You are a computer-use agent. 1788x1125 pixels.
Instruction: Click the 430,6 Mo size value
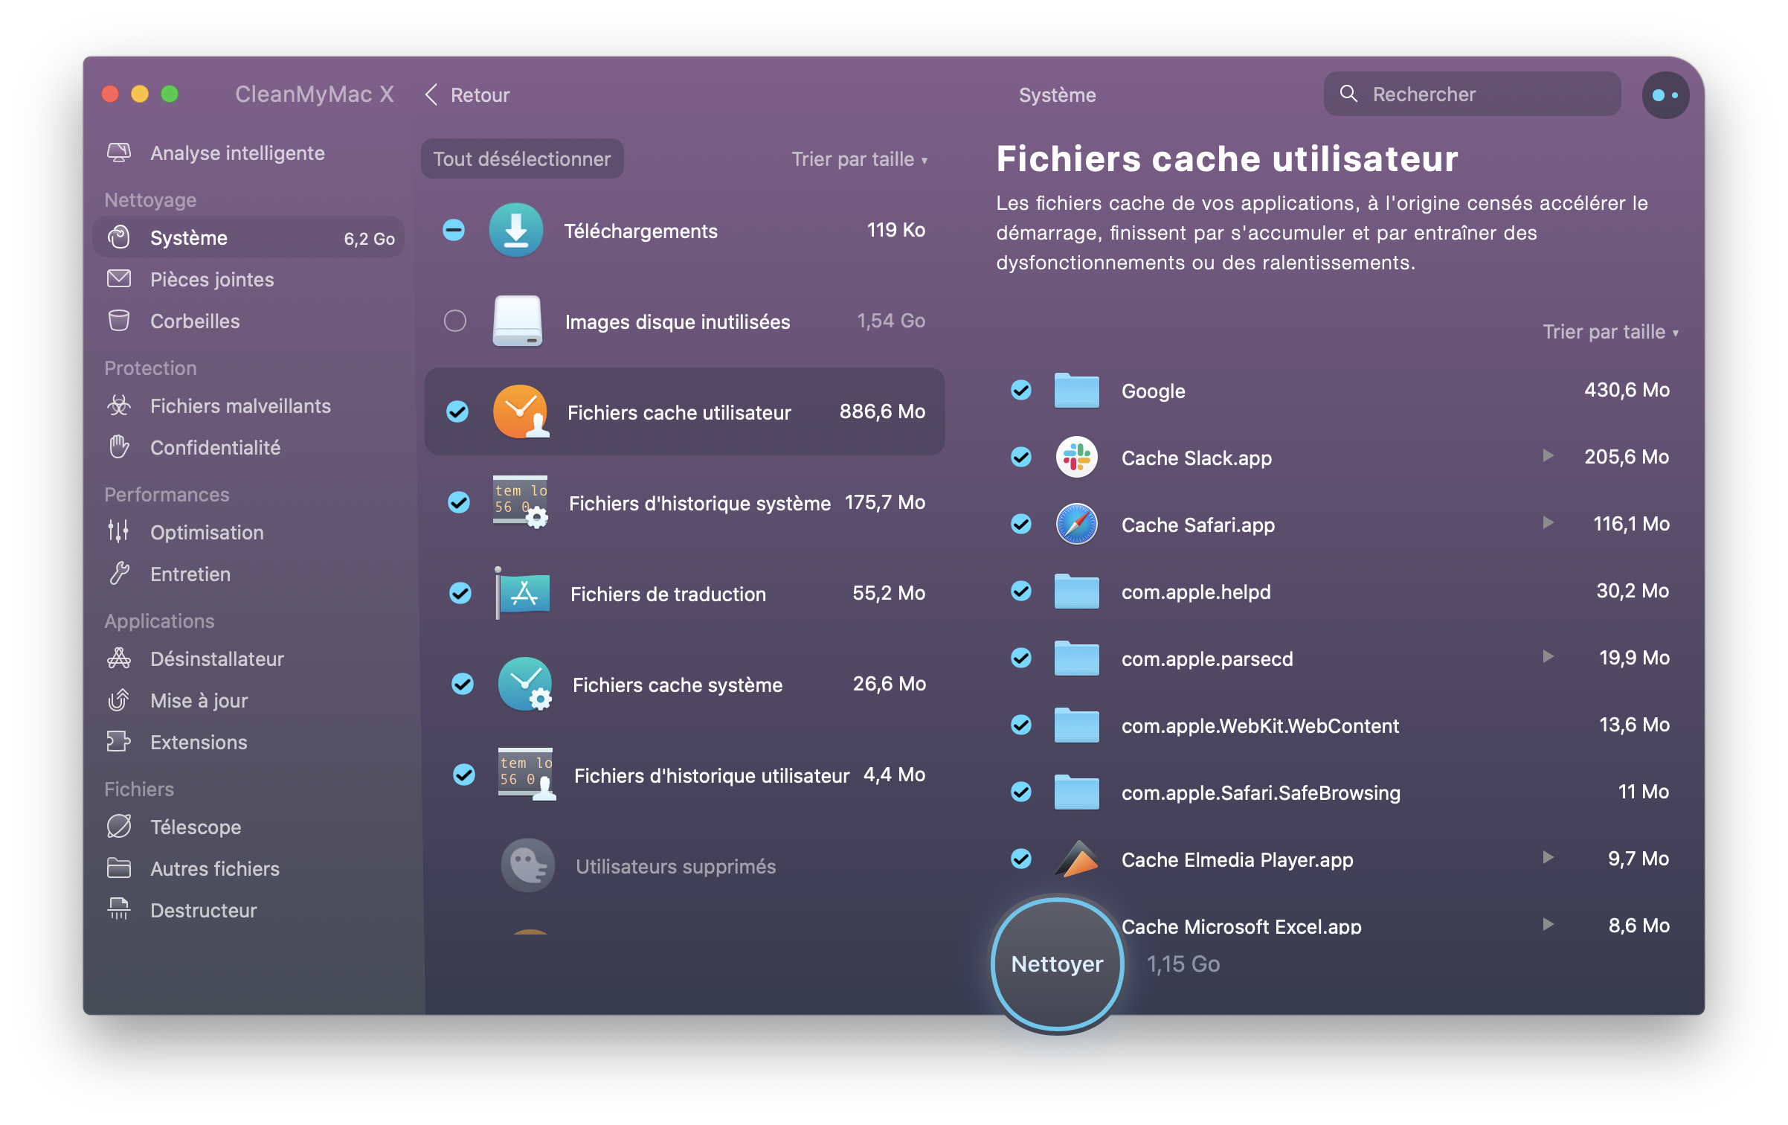tap(1627, 390)
